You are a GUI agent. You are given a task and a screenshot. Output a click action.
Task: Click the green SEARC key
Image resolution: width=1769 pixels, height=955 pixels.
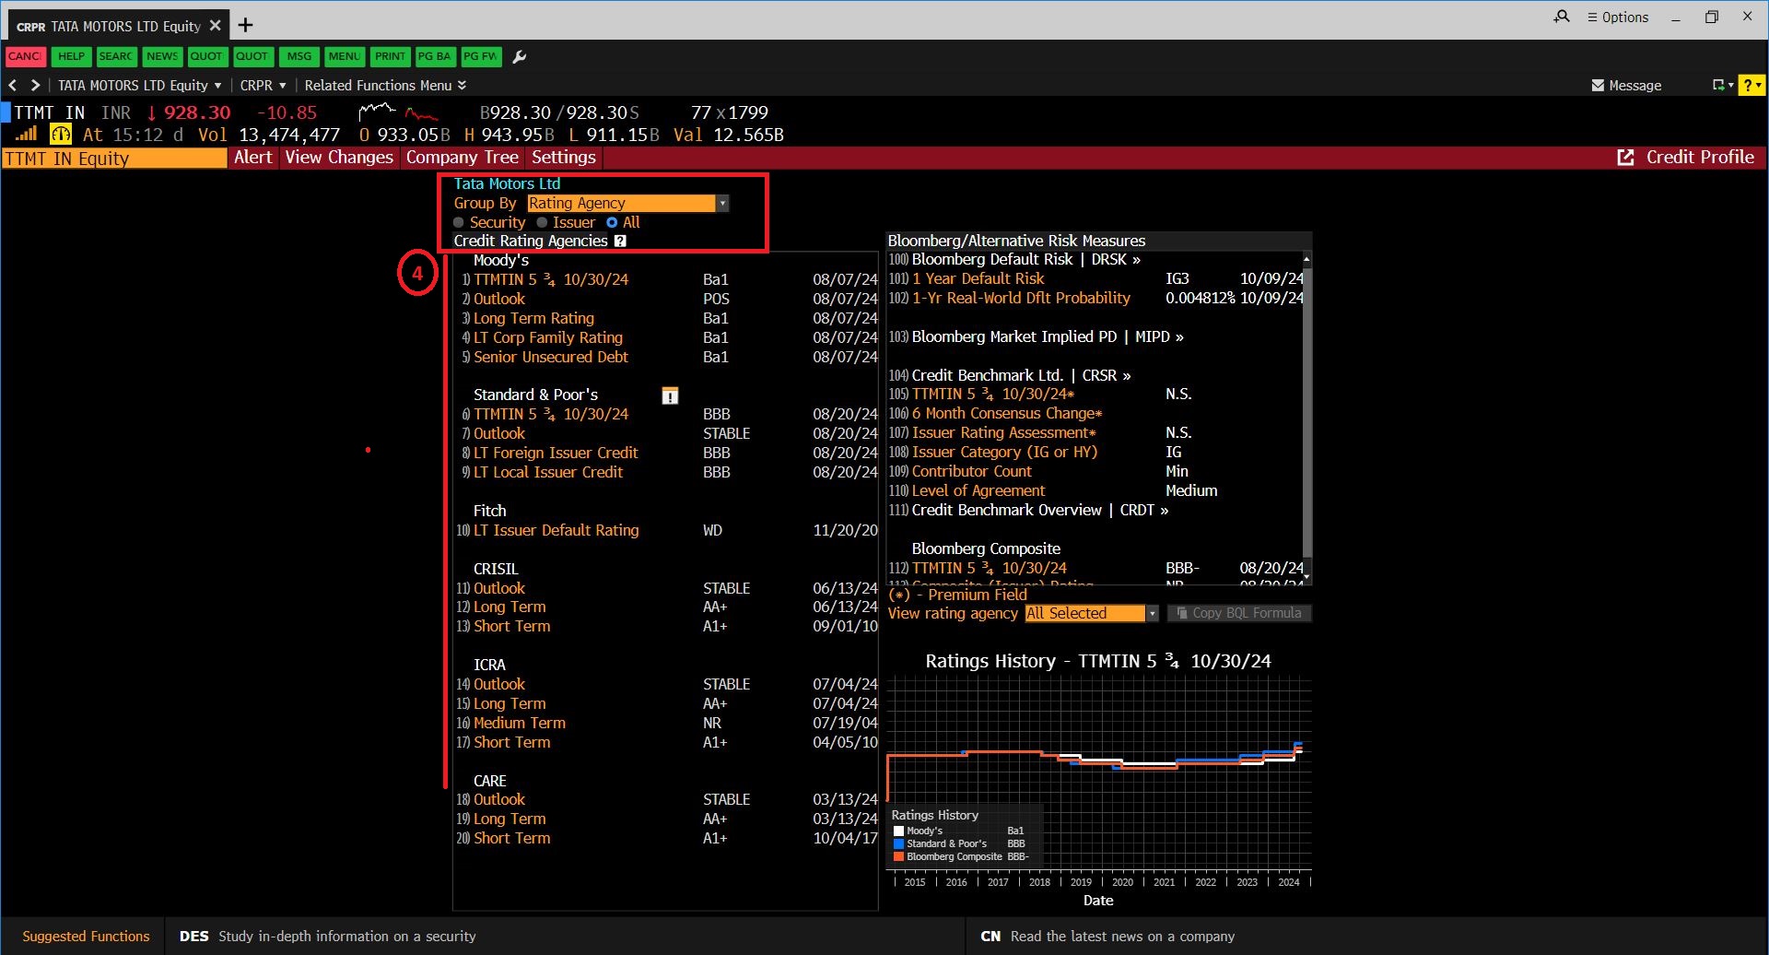click(116, 56)
